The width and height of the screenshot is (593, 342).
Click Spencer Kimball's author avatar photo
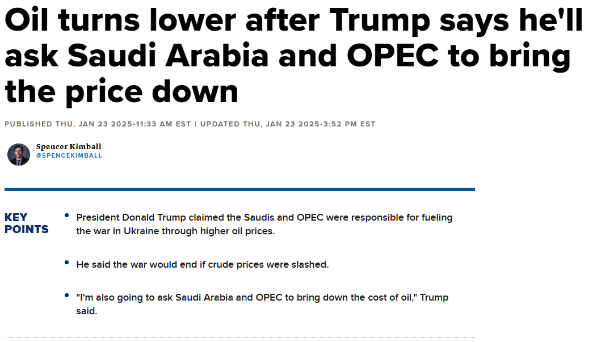[x=19, y=155]
